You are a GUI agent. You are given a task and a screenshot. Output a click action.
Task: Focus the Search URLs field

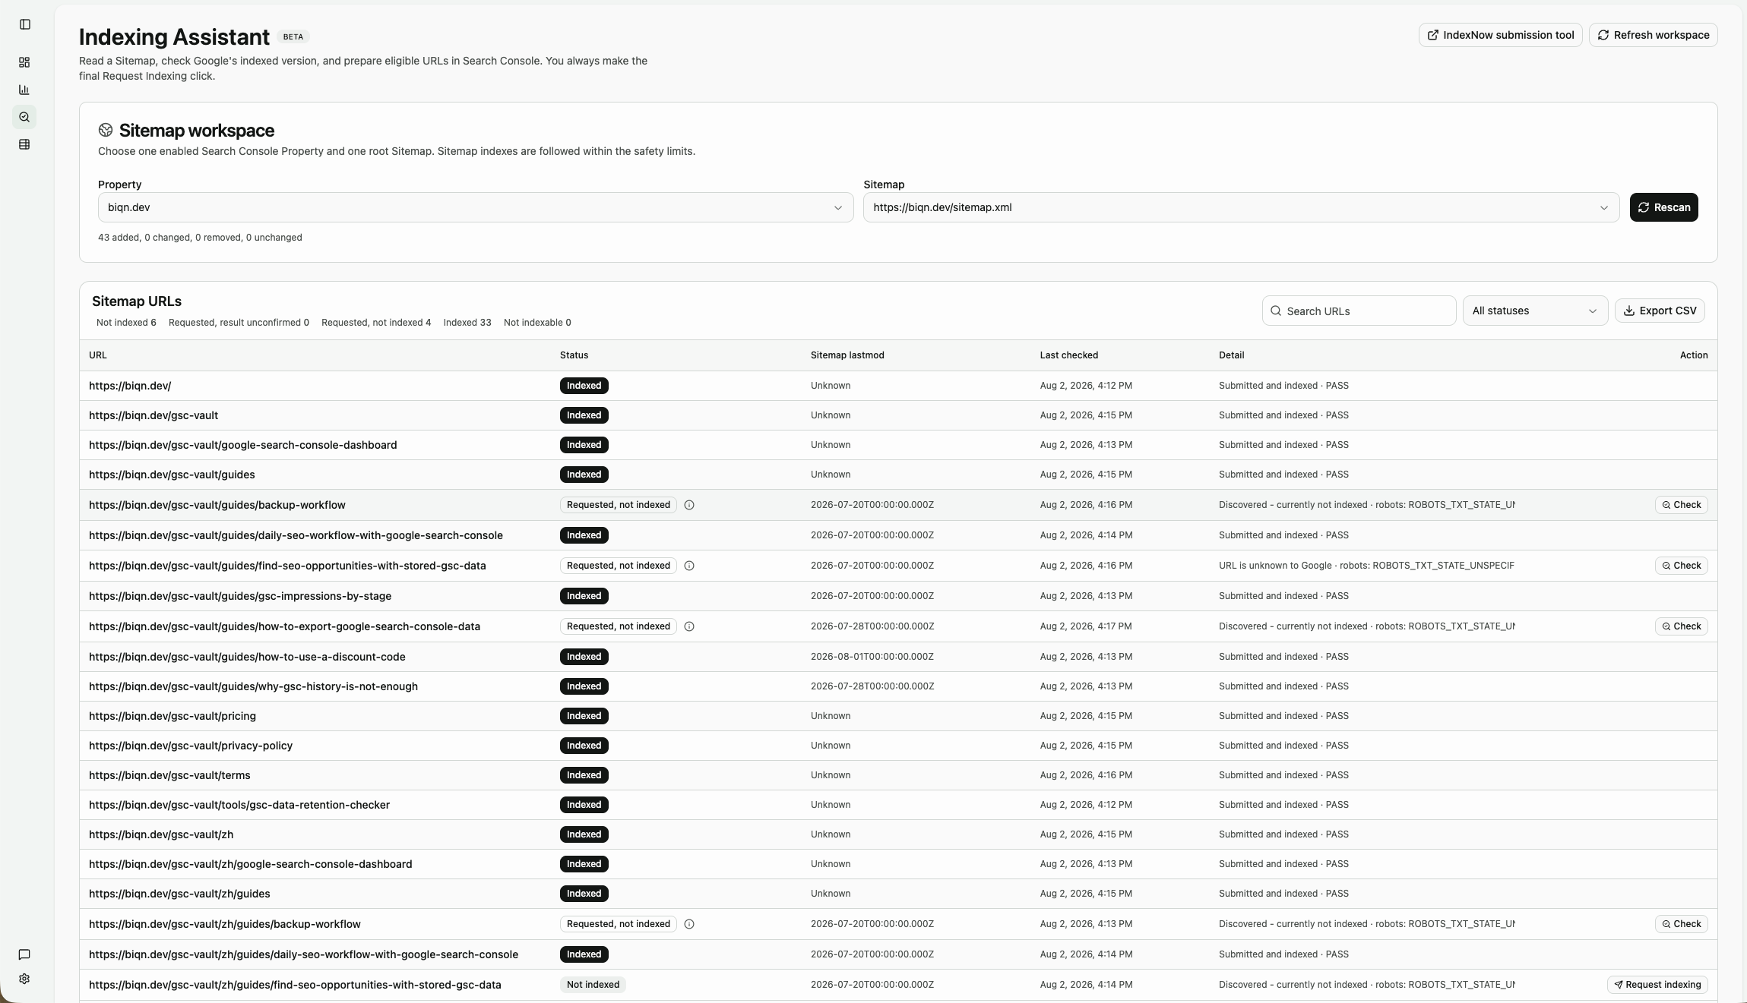[x=1359, y=311]
